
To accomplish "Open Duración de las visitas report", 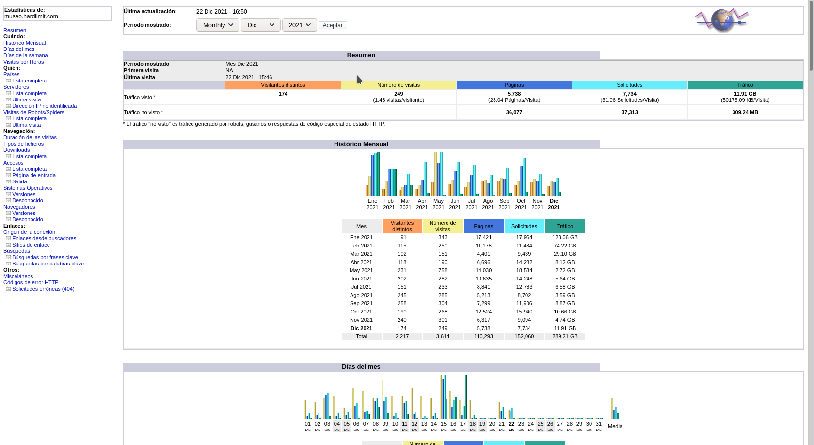I will click(30, 137).
